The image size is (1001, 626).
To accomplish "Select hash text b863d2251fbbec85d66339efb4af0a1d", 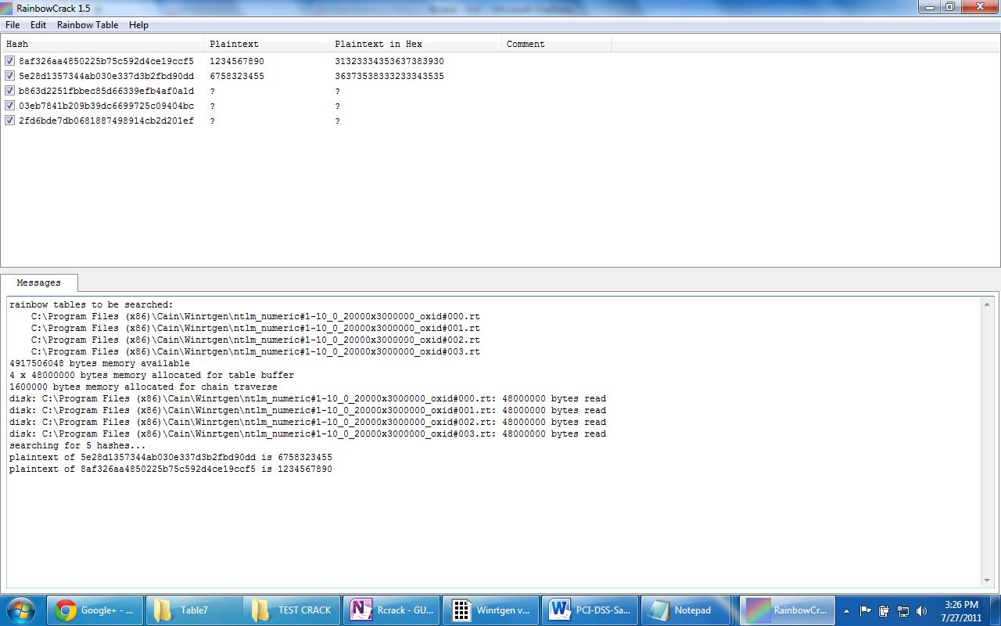I will click(x=106, y=91).
